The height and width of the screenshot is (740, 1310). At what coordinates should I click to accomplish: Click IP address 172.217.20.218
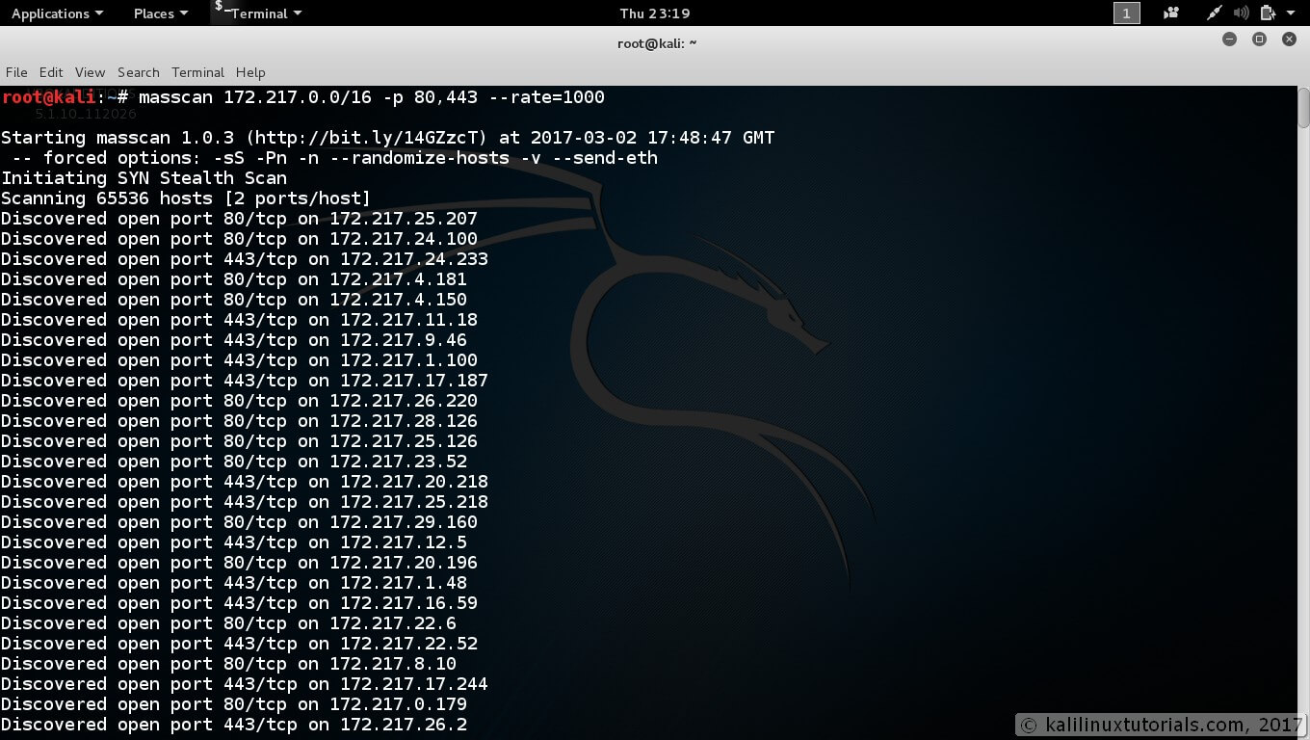click(414, 482)
